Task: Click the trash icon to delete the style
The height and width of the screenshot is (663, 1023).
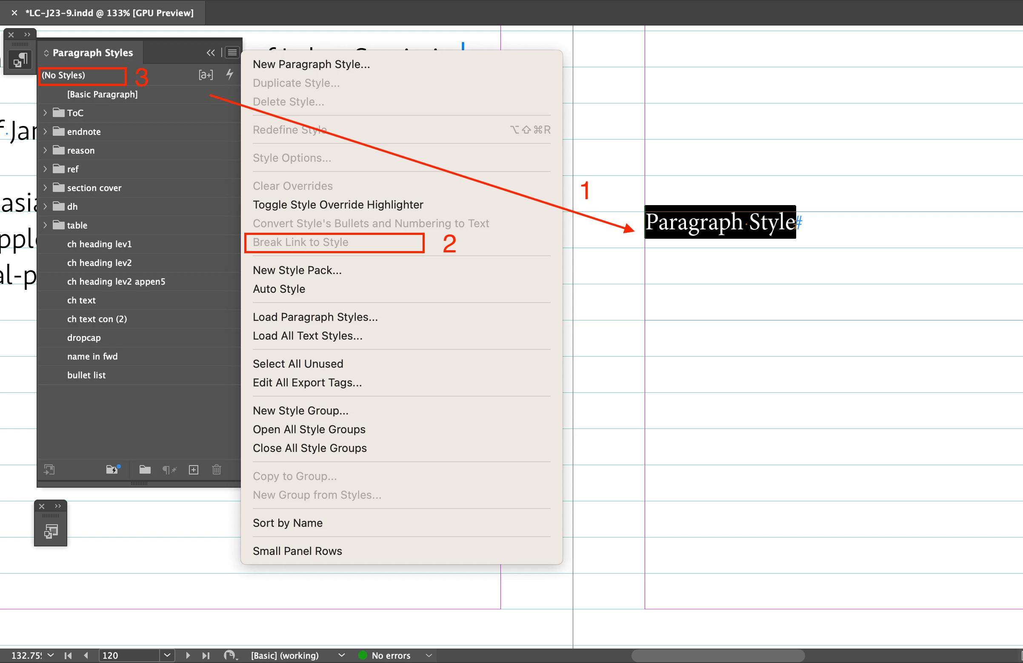Action: click(x=217, y=469)
